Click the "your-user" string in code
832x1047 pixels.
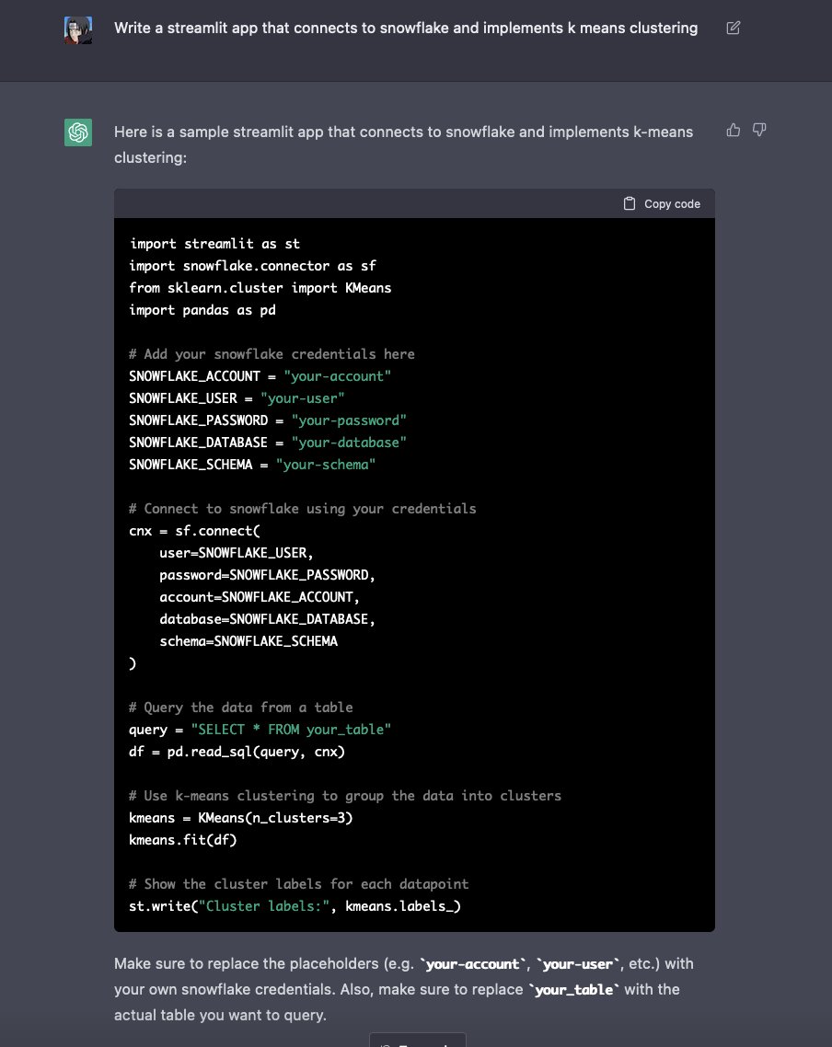(303, 398)
